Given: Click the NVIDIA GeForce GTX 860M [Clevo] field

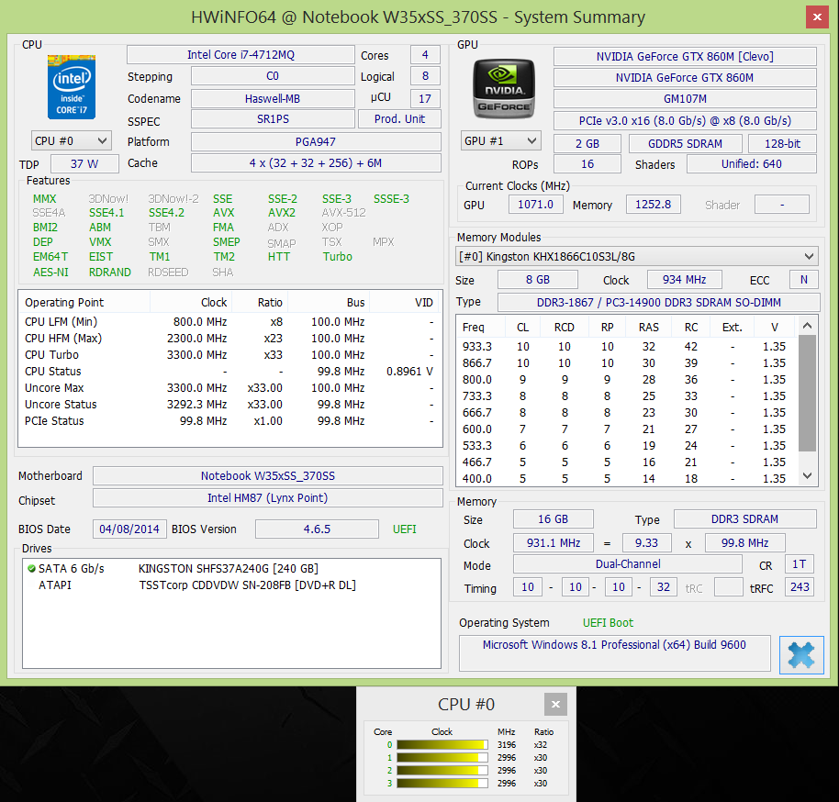Looking at the screenshot, I should 685,57.
